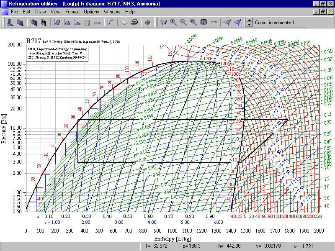Open the Options menu
Viewport: 335px width, 251px height.
click(x=91, y=12)
